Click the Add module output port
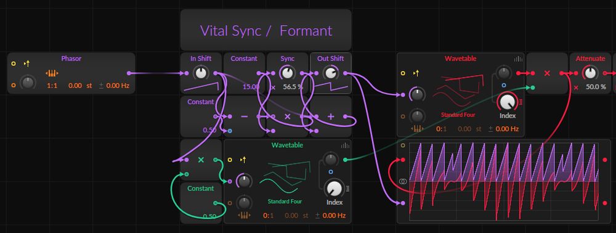The height and width of the screenshot is (233, 616). click(x=345, y=116)
